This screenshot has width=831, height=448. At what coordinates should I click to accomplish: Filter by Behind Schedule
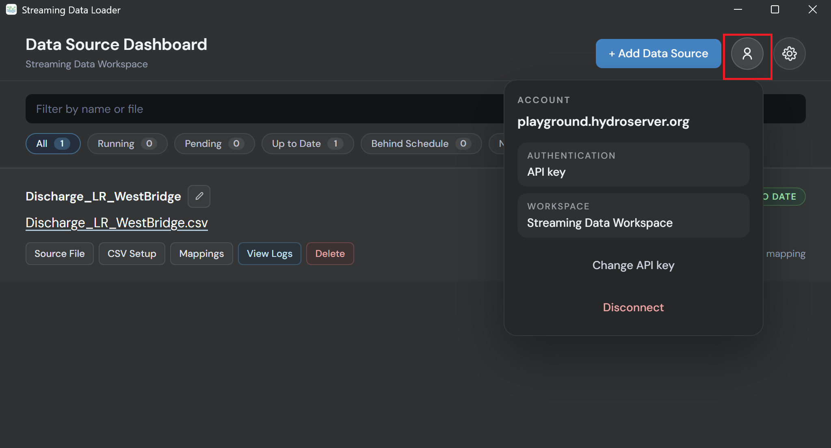pos(421,144)
